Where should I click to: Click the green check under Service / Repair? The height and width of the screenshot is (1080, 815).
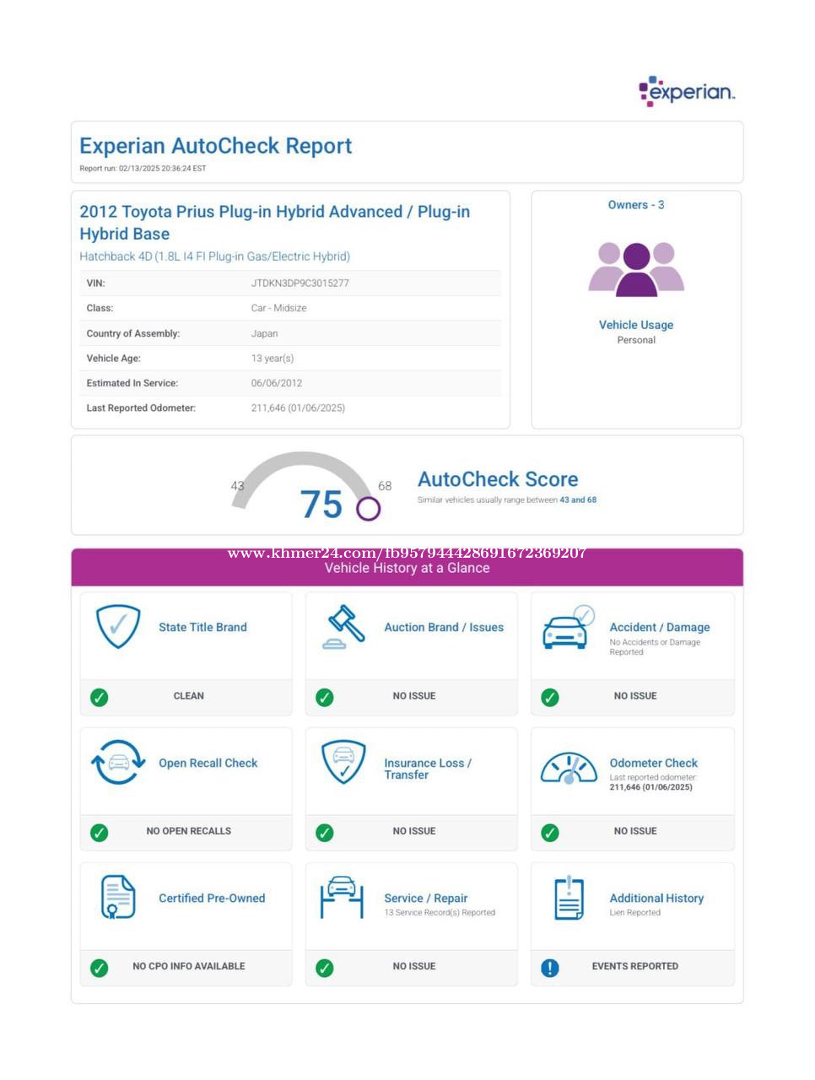325,968
